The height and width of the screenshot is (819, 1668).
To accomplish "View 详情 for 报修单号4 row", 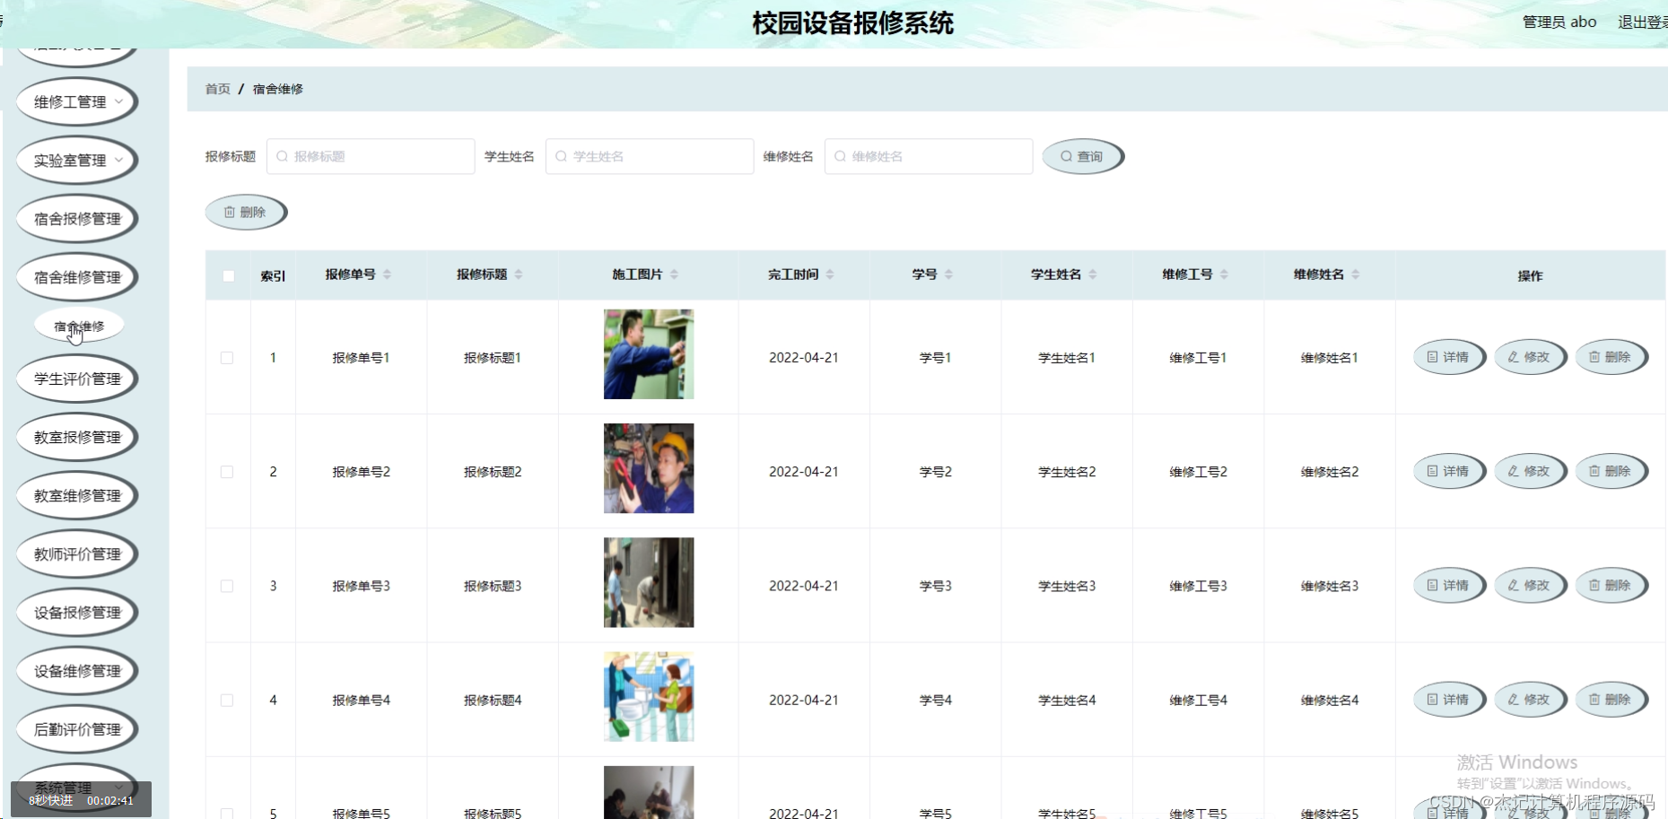I will coord(1449,700).
